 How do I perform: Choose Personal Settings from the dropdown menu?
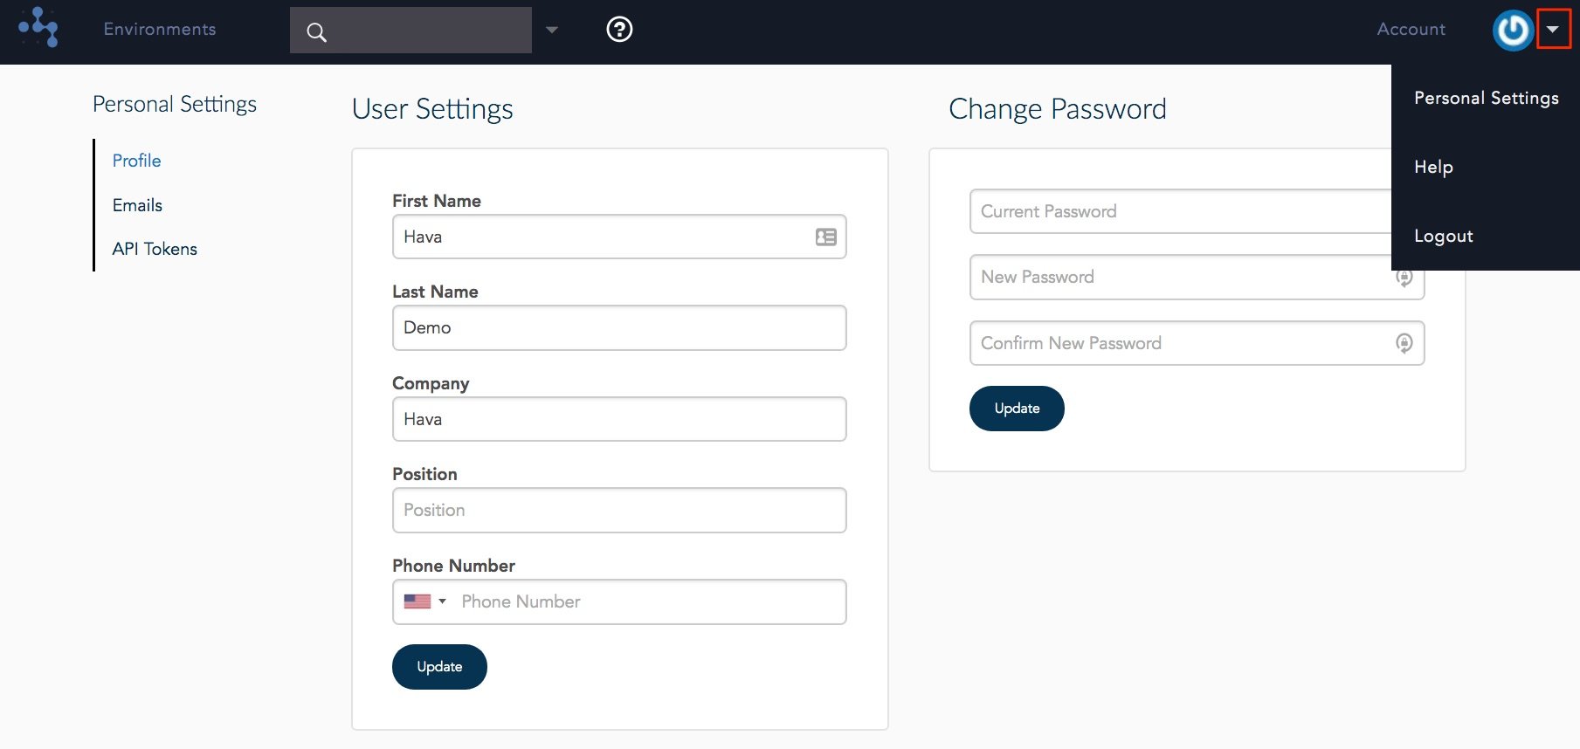1486,98
